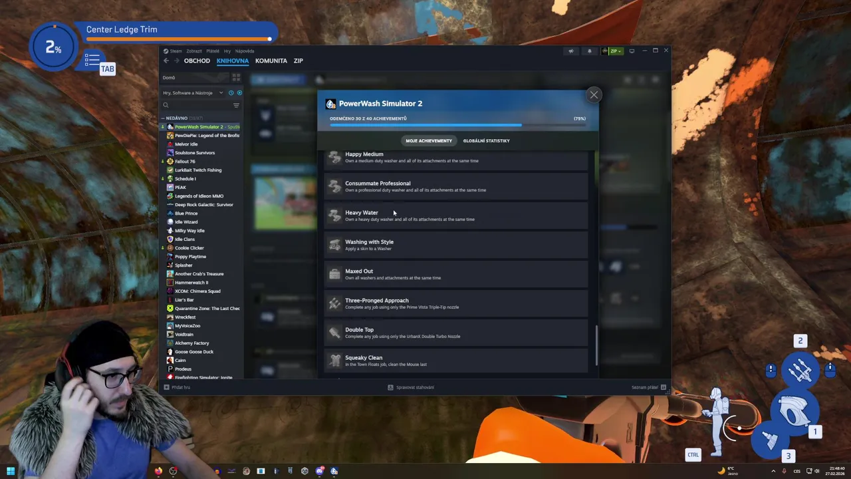Click the Double Top achievement icon
851x479 pixels.
click(334, 333)
